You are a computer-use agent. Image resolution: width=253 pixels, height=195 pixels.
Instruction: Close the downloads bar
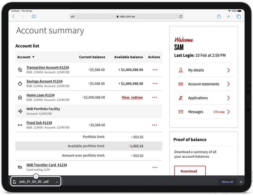[x=241, y=182]
